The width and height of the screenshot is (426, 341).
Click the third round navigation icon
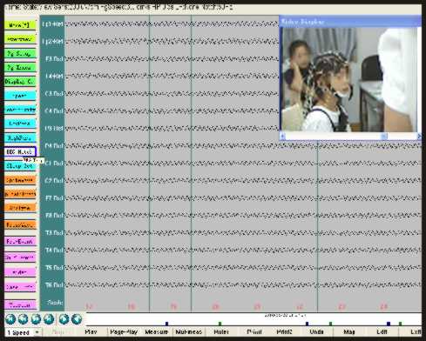[x=36, y=319]
